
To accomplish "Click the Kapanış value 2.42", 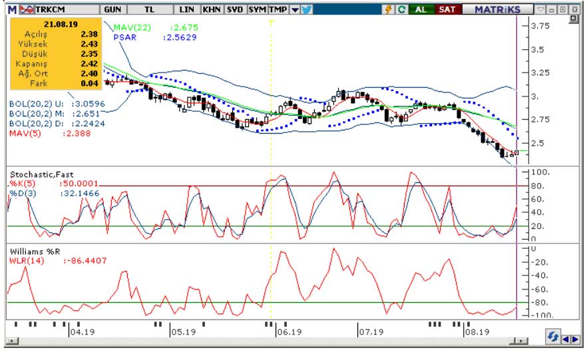I will (x=89, y=64).
